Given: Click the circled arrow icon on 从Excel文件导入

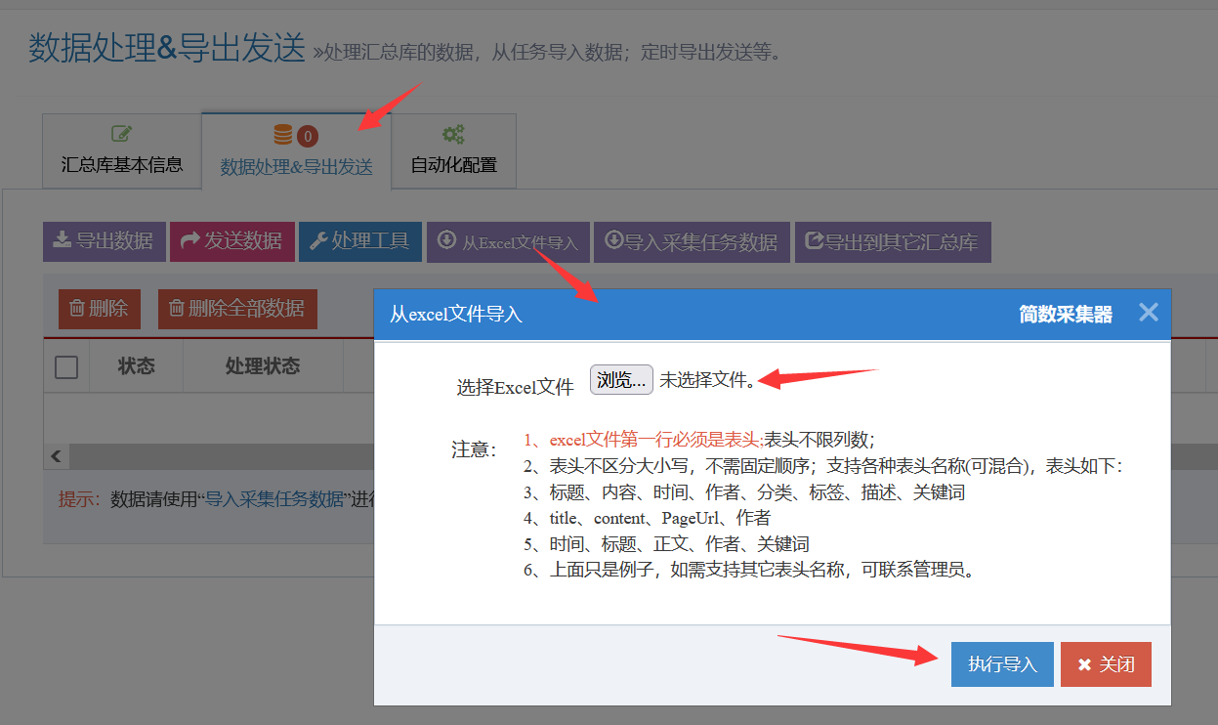Looking at the screenshot, I should click(x=446, y=239).
